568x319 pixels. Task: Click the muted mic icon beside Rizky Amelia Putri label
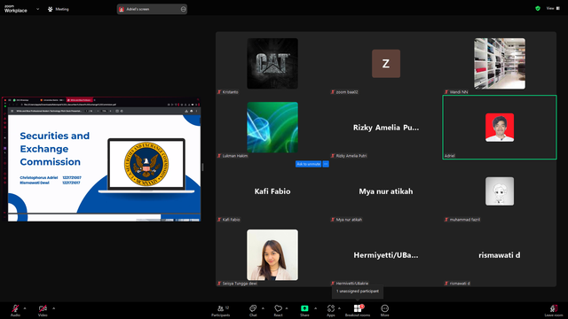coord(333,156)
